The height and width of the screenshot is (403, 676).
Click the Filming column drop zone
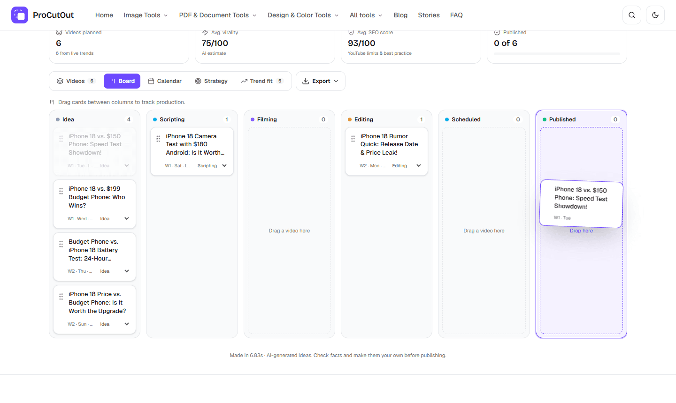click(289, 231)
